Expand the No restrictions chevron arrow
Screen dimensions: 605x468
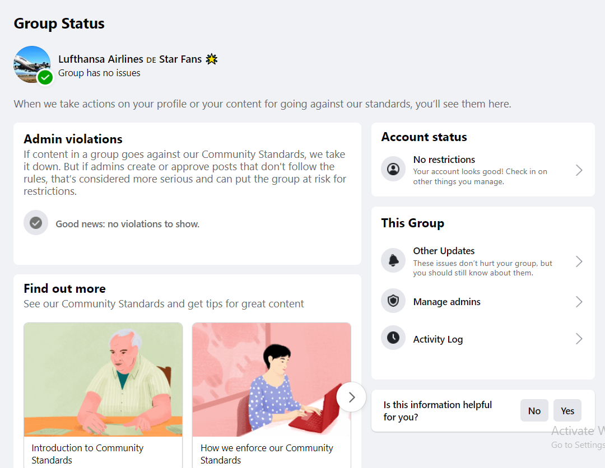pos(579,170)
